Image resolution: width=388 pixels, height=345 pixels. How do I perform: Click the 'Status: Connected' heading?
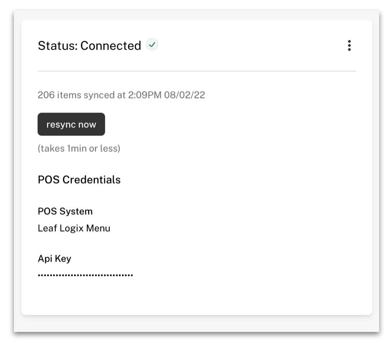pos(89,46)
